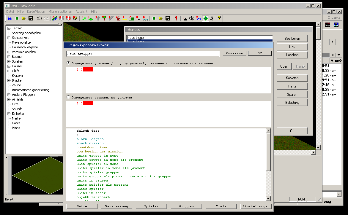This screenshot has height=215, width=348.
Task: Click the map view horizontal scroll-right arrow
Action: [314, 152]
